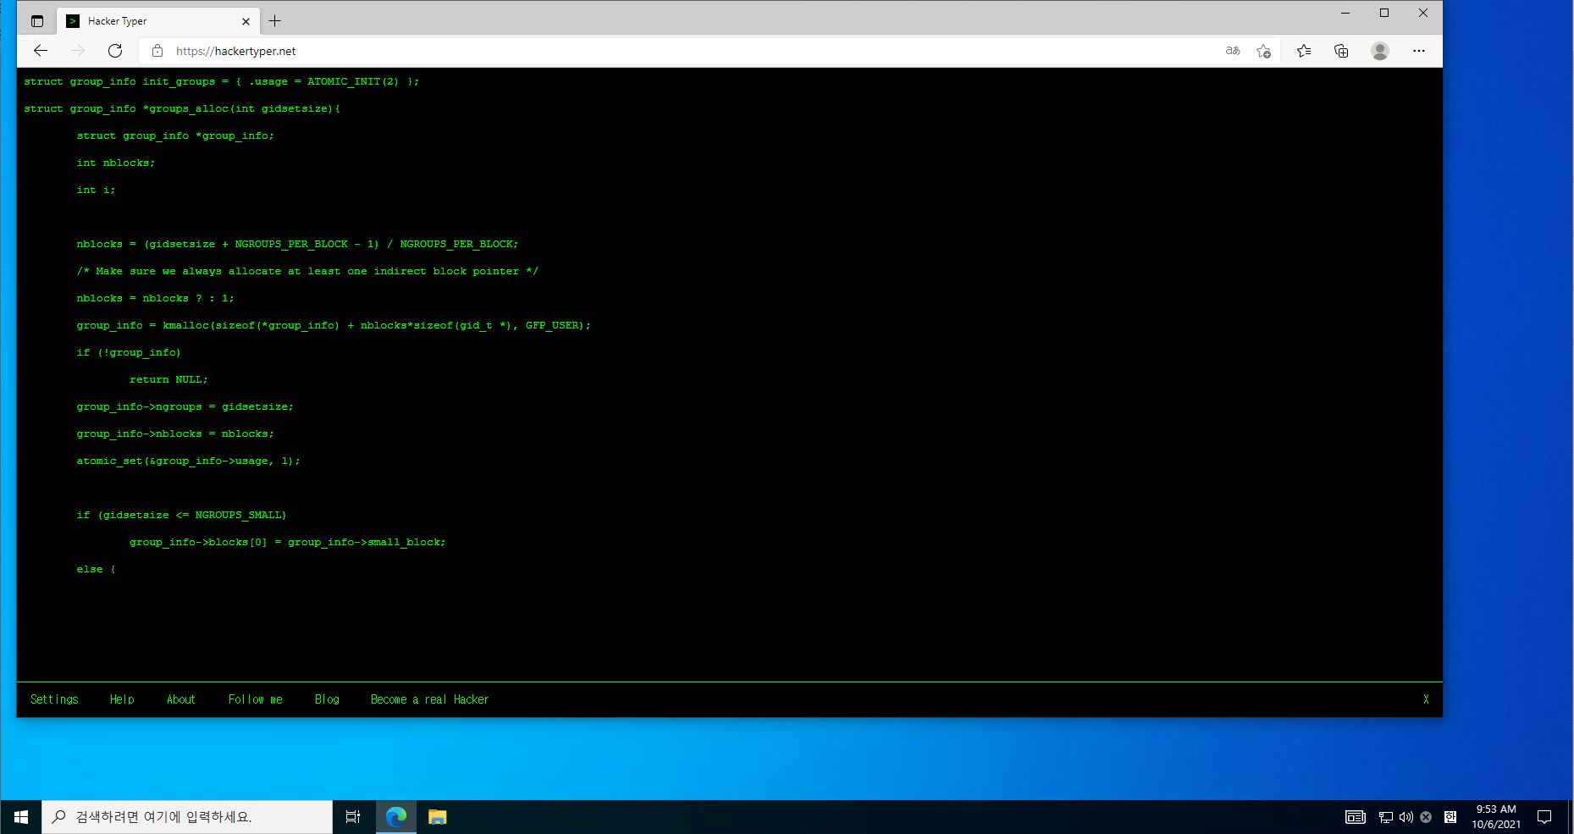
Task: Close the Hacker Typer tab
Action: 246,21
